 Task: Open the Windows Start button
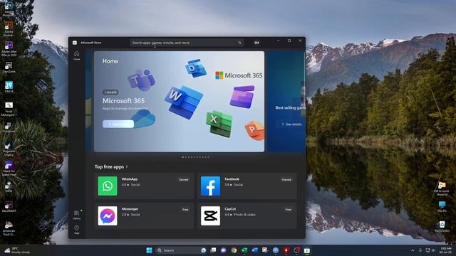pyautogui.click(x=149, y=250)
